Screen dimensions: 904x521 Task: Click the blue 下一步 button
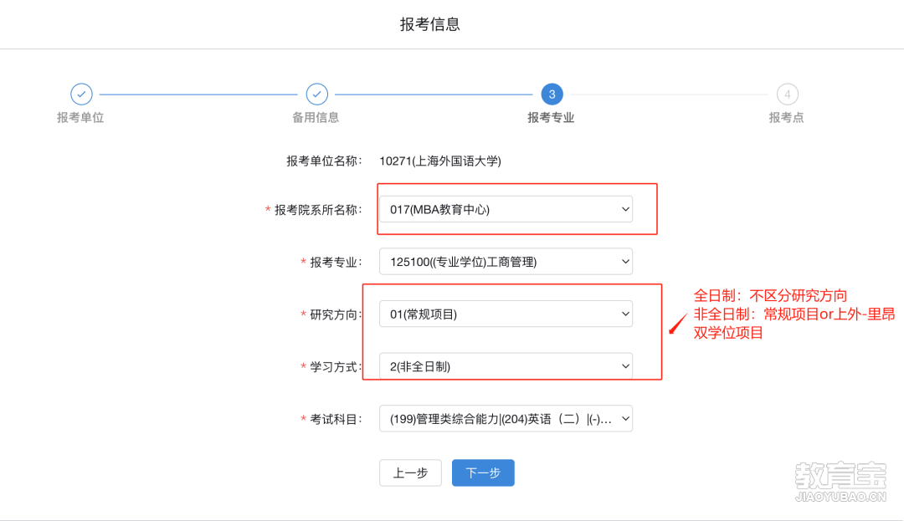point(483,472)
